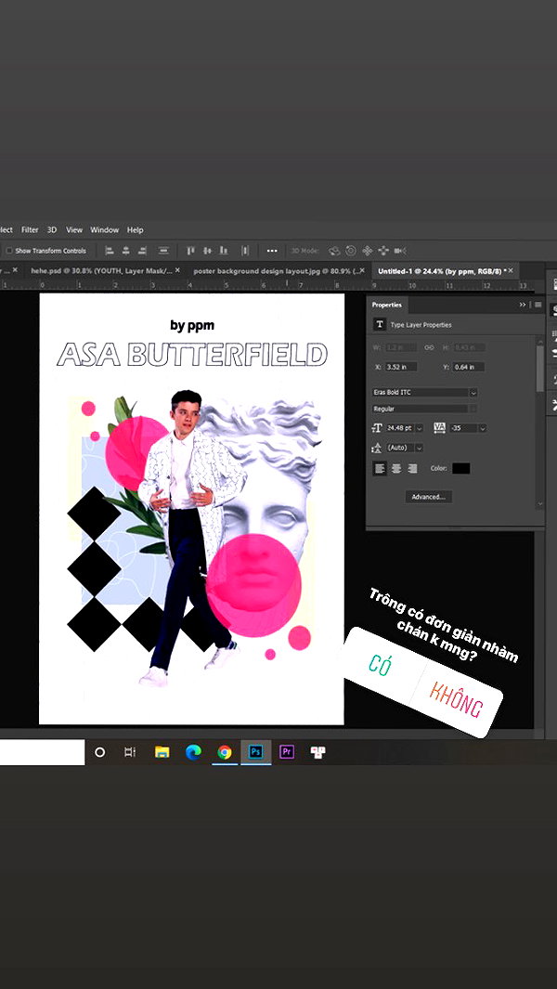The width and height of the screenshot is (557, 989).
Task: Open the three-dots more align options
Action: coord(272,251)
